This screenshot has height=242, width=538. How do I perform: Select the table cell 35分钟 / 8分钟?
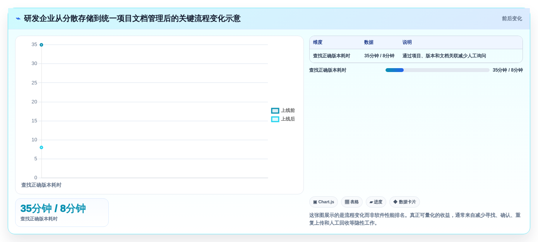pos(379,56)
